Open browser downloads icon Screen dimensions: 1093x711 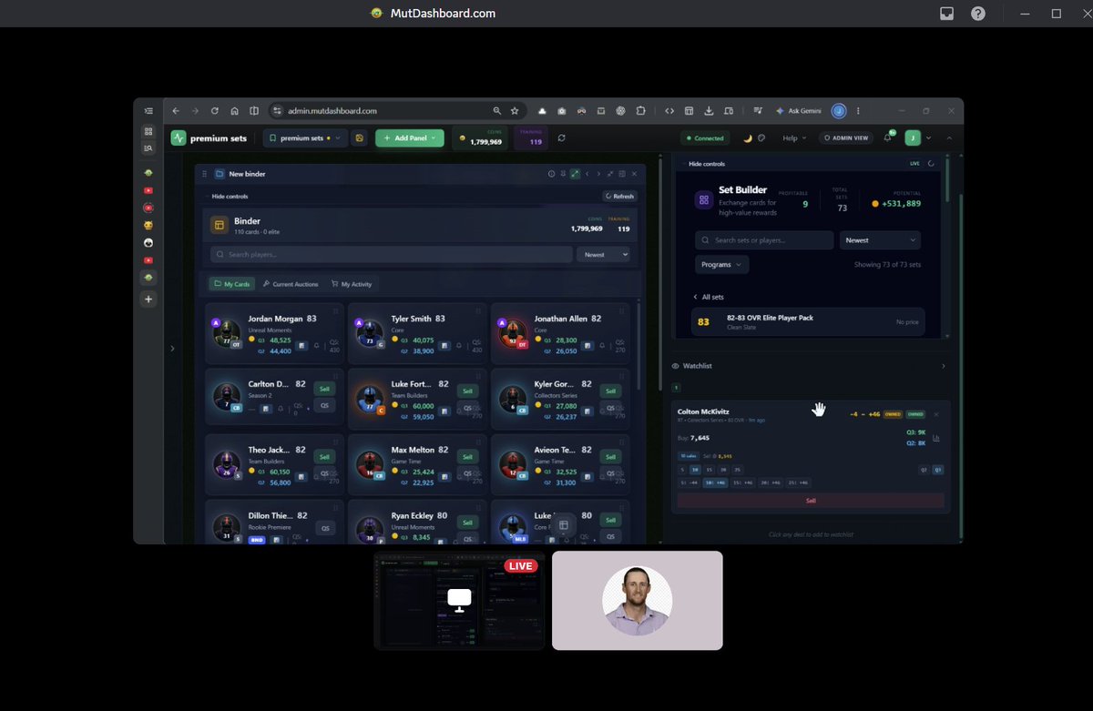[709, 111]
